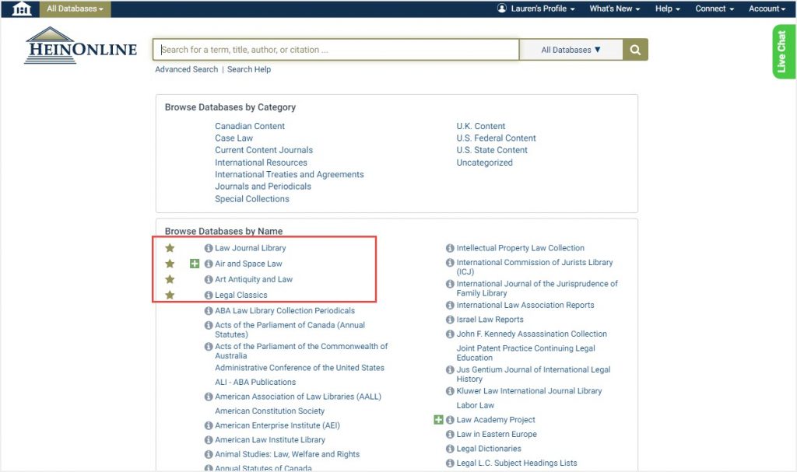Screen dimensions: 797x472
Task: Open info icon for International Law Association Reports
Action: (450, 306)
